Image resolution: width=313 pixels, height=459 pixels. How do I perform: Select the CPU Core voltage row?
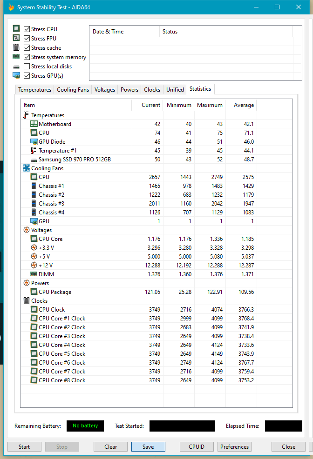pos(156,239)
